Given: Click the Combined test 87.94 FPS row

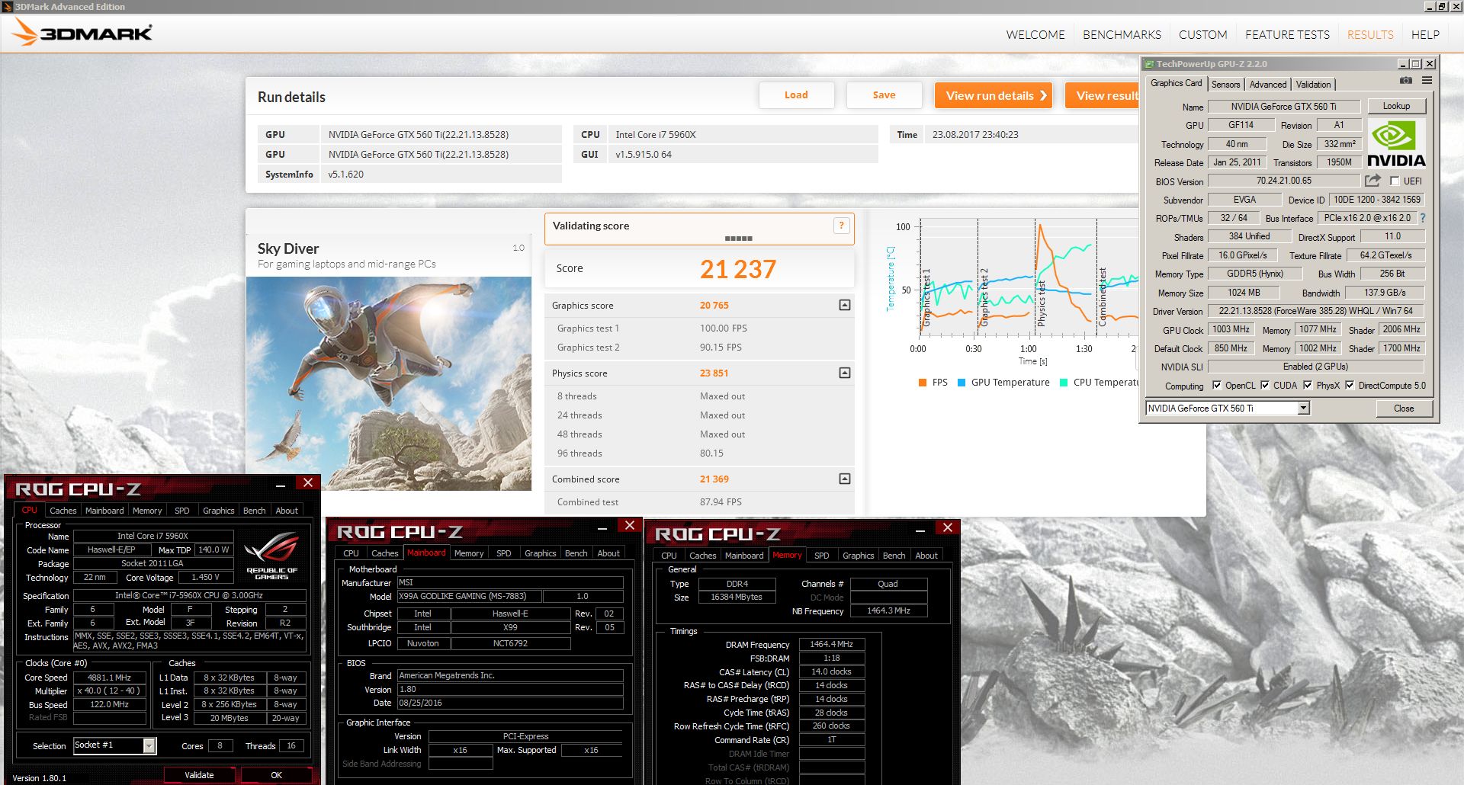Looking at the screenshot, I should tap(699, 502).
